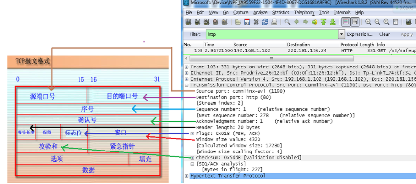This screenshot has width=416, height=184.
Task: Select the 'Acknowledgment number: 1' row
Action: tap(264, 121)
